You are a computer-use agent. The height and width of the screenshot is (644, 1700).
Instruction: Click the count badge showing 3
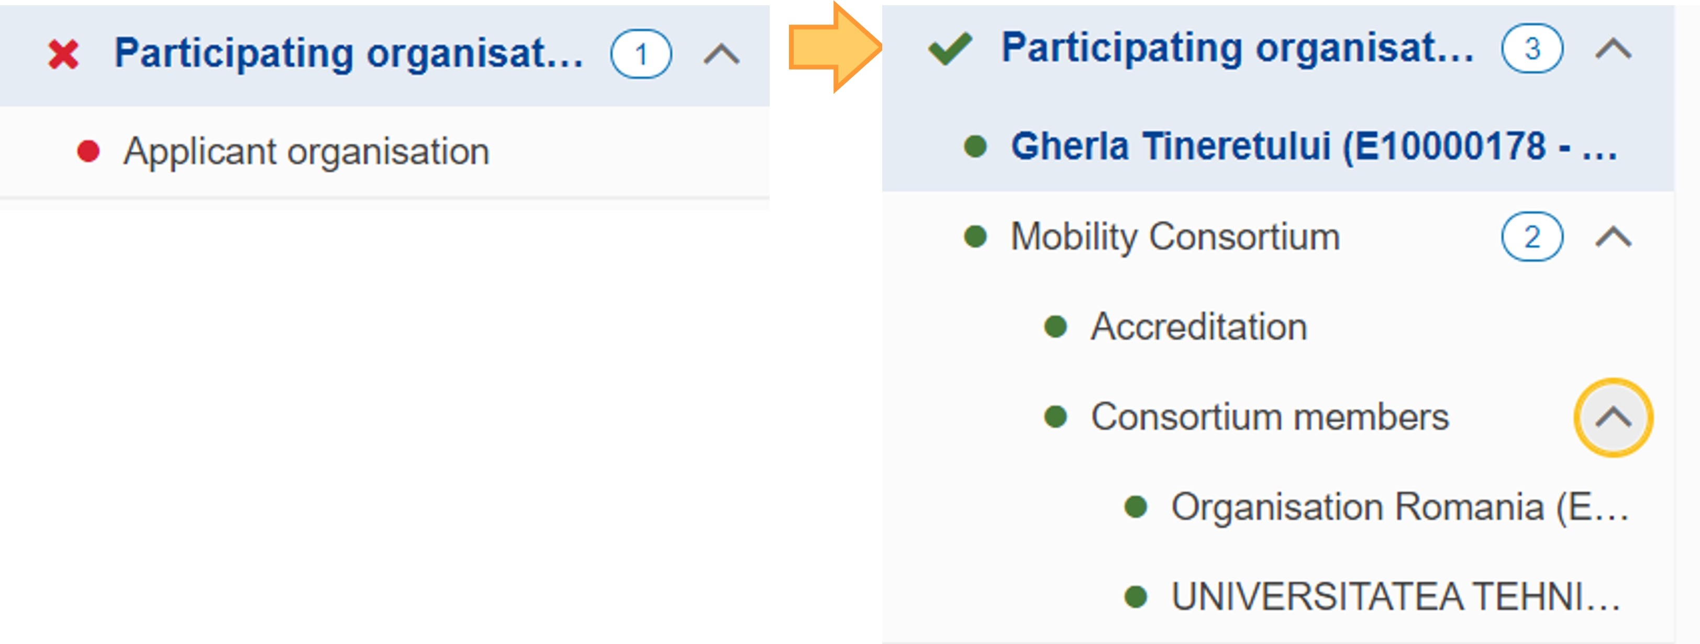click(x=1532, y=49)
